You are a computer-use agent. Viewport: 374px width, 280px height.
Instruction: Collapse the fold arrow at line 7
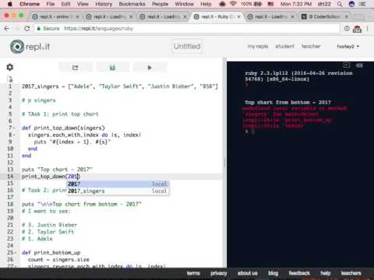tap(14, 128)
